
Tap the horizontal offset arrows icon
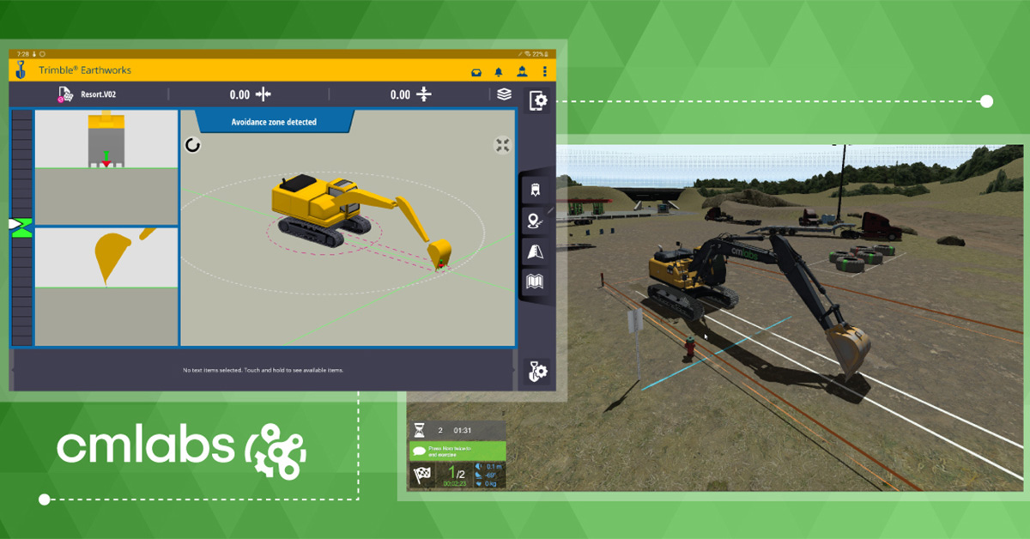(264, 95)
